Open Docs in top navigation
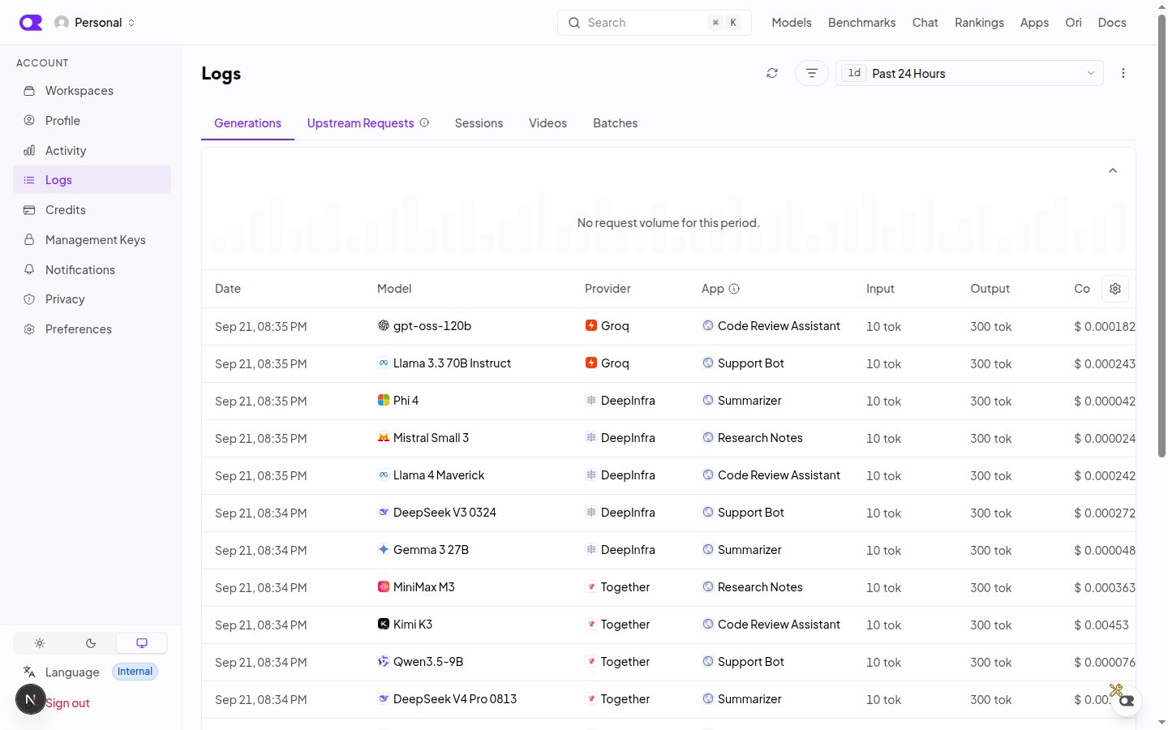Image resolution: width=1168 pixels, height=730 pixels. coord(1112,23)
